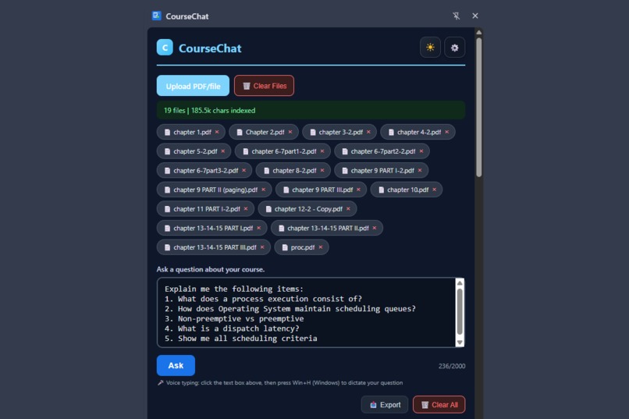The image size is (629, 419).
Task: Click the question box scroll down arrow
Action: tap(460, 343)
